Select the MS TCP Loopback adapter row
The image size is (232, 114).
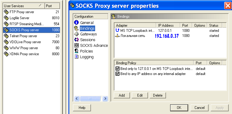click(x=170, y=31)
